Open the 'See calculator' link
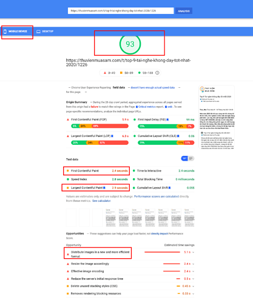Screen dimensions: 253x303 [x=101, y=201]
